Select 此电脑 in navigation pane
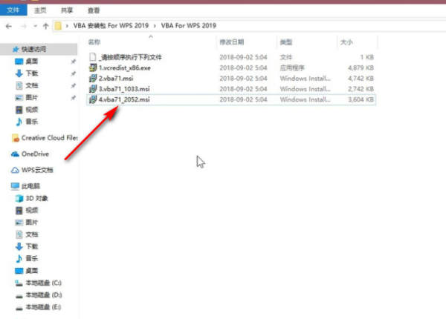Screen dimensions: 446x319 (x=30, y=186)
